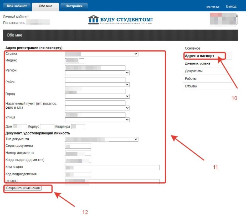Click the Сохранить изменения button
This screenshot has width=246, height=217.
(x=23, y=188)
